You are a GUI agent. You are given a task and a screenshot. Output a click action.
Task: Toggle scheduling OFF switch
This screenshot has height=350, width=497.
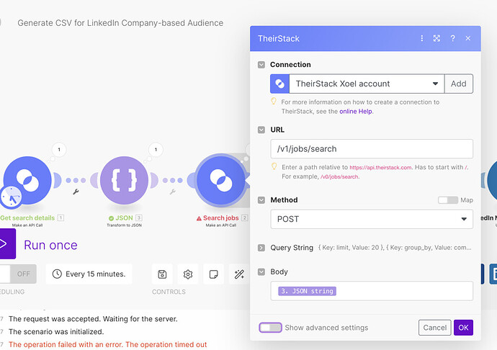18,274
